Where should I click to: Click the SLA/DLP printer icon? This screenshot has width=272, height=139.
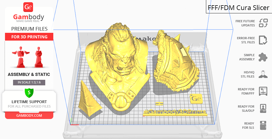(263, 108)
